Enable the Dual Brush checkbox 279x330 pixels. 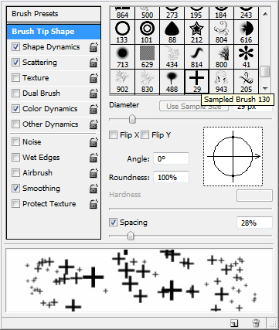coord(15,94)
